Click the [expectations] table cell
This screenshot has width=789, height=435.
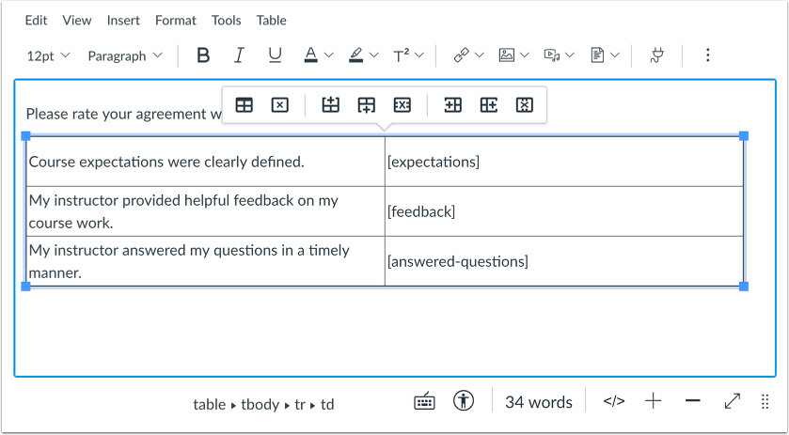[x=564, y=162]
